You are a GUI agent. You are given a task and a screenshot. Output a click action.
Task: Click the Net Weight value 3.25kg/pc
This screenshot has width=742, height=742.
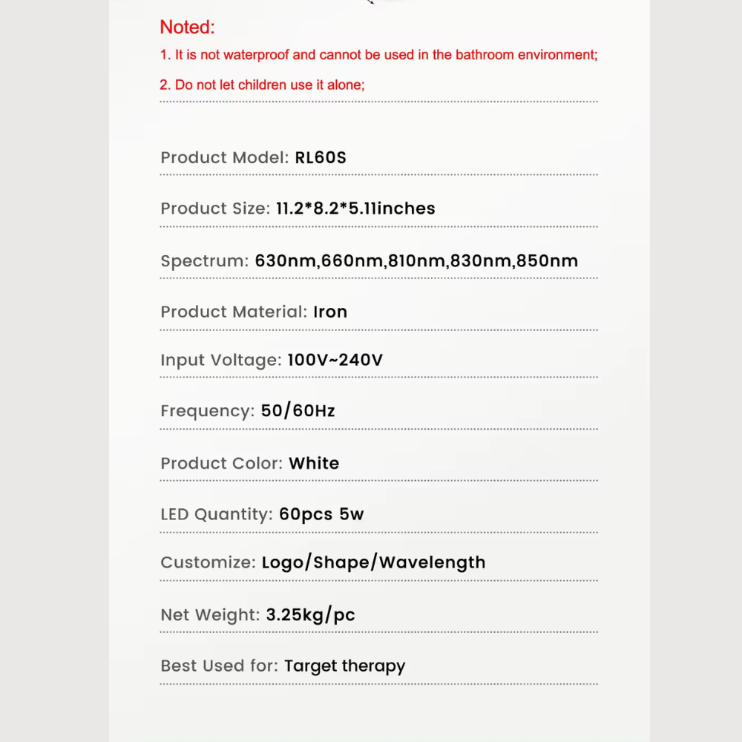coord(310,615)
